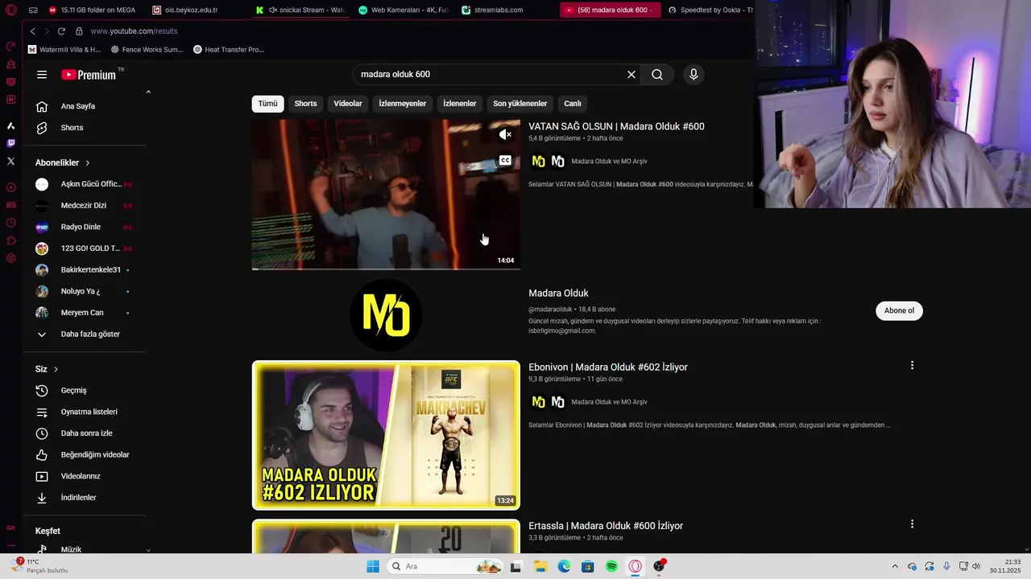Select the İzlenmeyenler filter chip
This screenshot has height=579, width=1031.
(x=403, y=104)
